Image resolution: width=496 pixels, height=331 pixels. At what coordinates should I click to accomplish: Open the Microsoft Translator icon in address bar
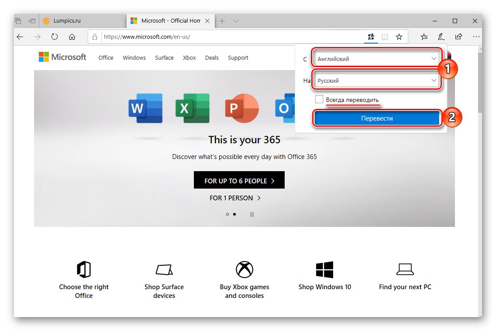pyautogui.click(x=371, y=37)
